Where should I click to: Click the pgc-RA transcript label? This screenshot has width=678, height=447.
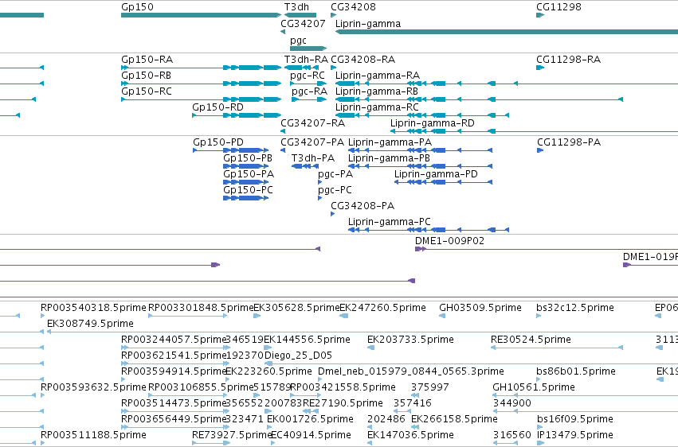310,91
